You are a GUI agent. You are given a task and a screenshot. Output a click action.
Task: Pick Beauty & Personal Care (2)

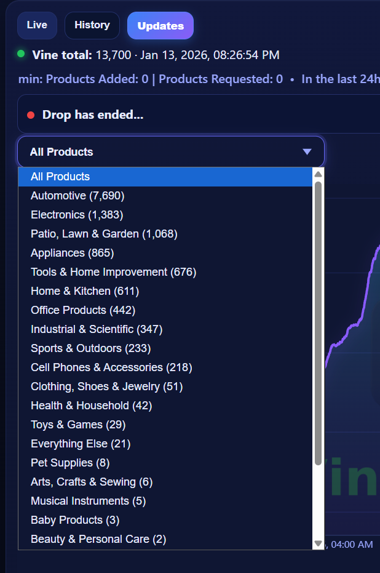tap(165, 539)
